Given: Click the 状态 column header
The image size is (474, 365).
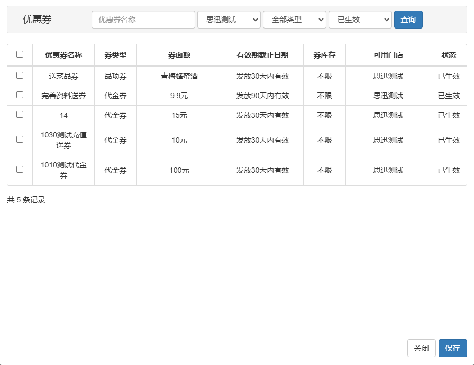Looking at the screenshot, I should 449,55.
